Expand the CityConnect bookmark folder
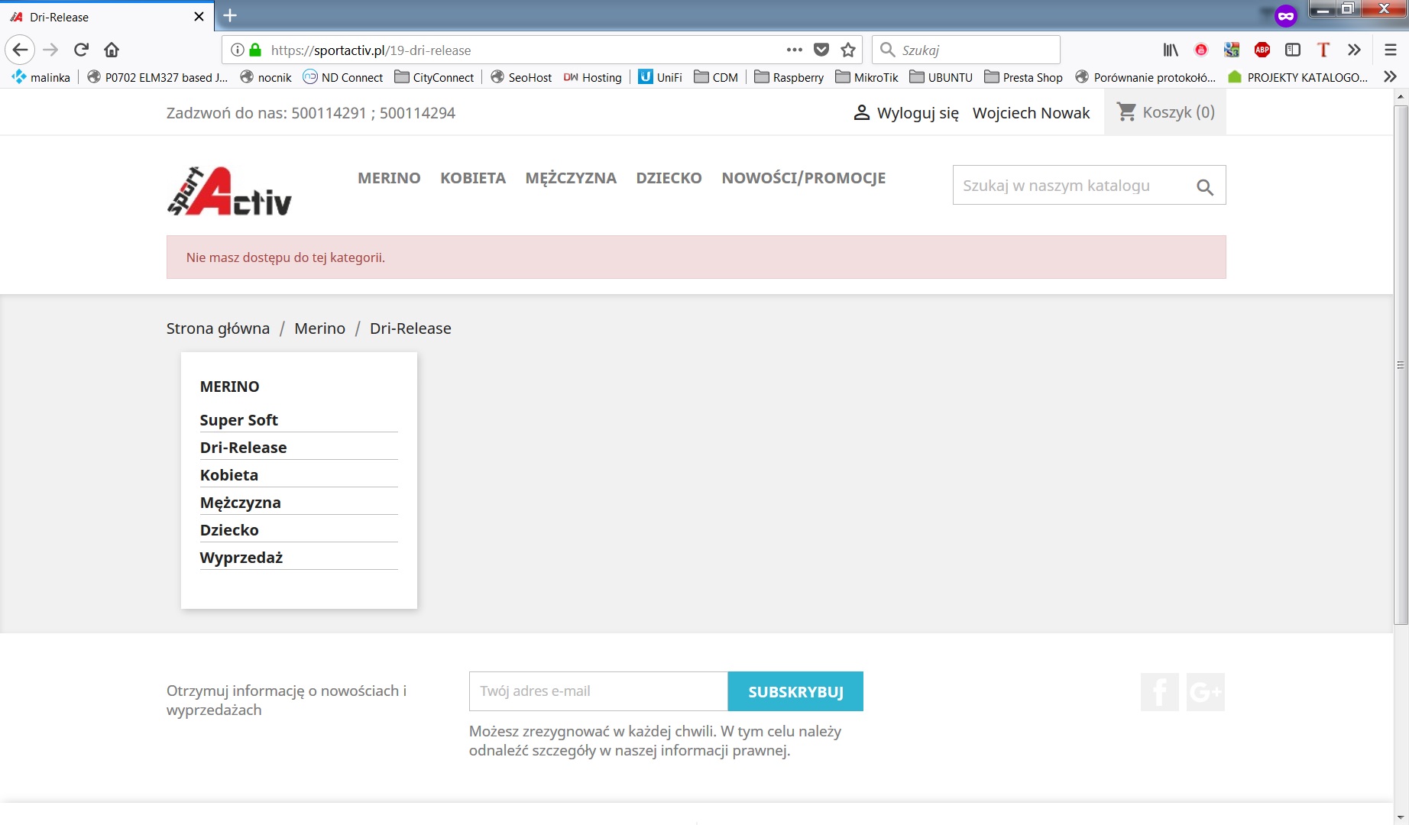The height and width of the screenshot is (825, 1409). click(x=434, y=77)
